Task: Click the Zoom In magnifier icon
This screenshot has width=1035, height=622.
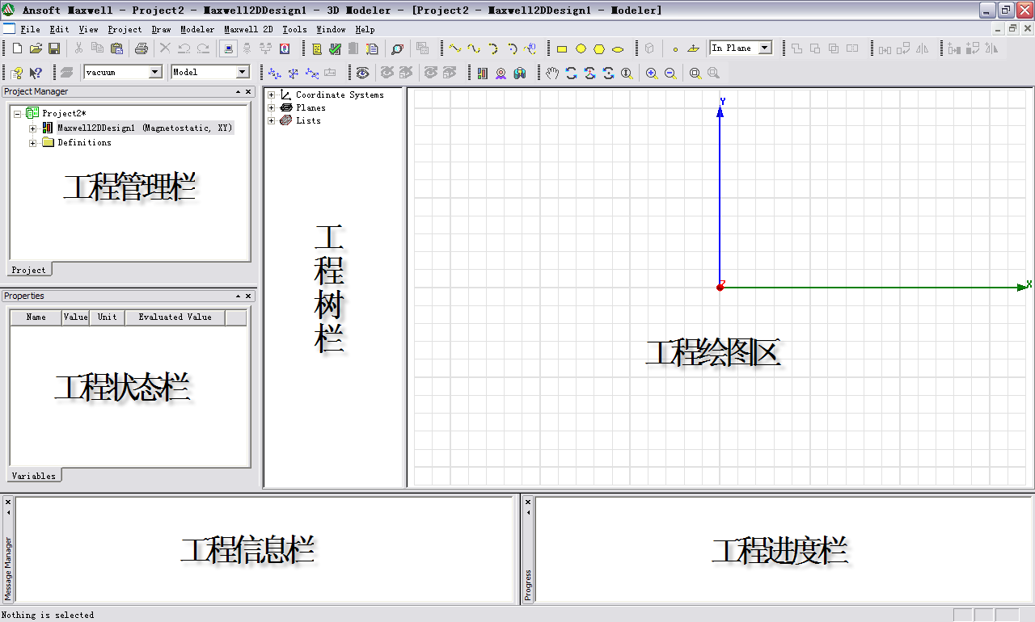Action: pos(652,74)
